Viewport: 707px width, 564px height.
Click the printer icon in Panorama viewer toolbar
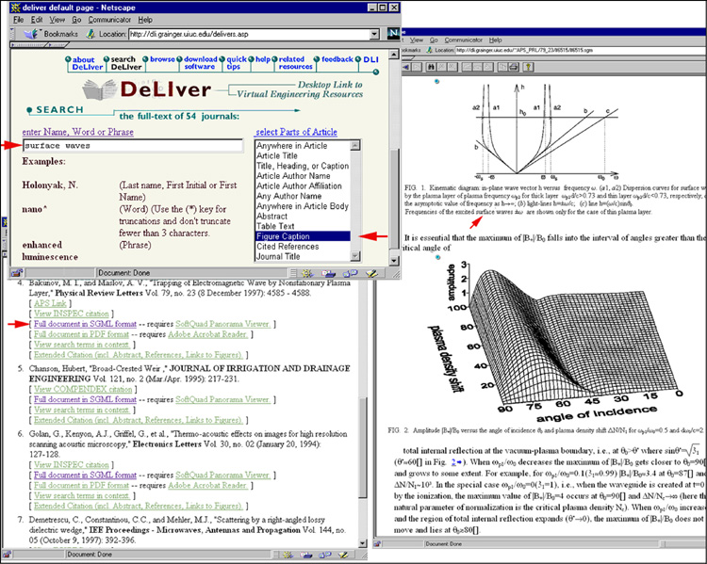coord(513,67)
